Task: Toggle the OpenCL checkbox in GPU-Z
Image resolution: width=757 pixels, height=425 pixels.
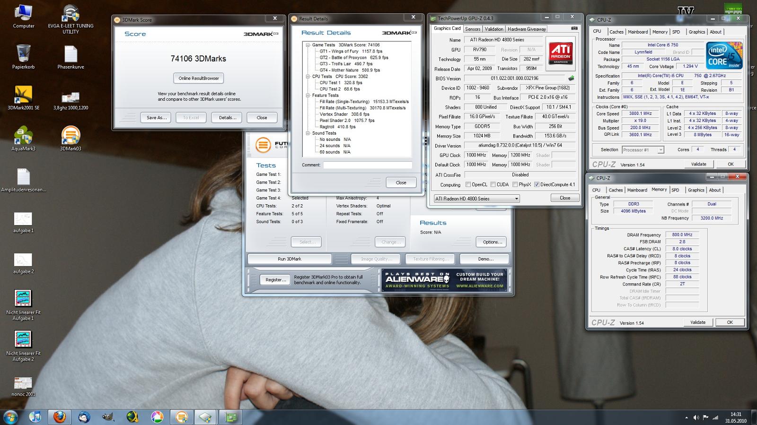Action: pyautogui.click(x=468, y=184)
